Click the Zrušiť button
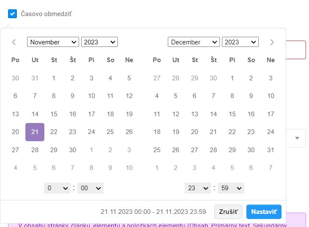The image size is (309, 227). pyautogui.click(x=228, y=211)
